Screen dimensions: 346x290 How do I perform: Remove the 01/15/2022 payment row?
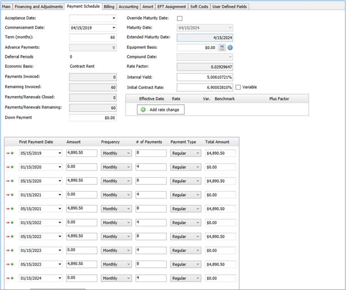(8, 223)
